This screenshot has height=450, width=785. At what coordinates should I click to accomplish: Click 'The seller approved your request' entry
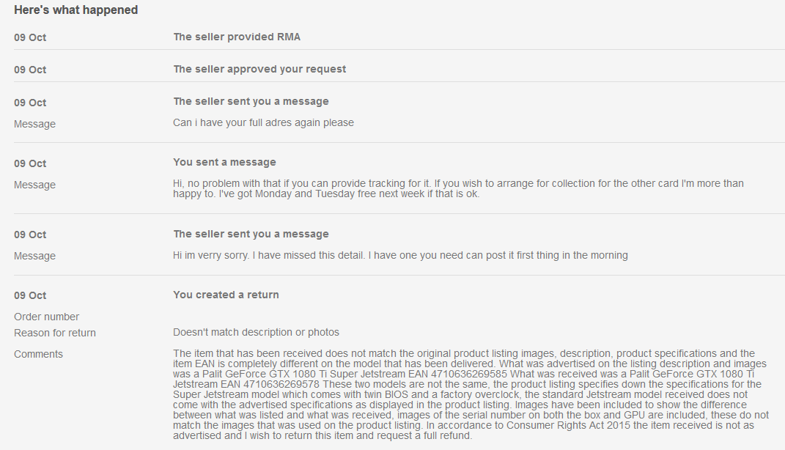[259, 69]
